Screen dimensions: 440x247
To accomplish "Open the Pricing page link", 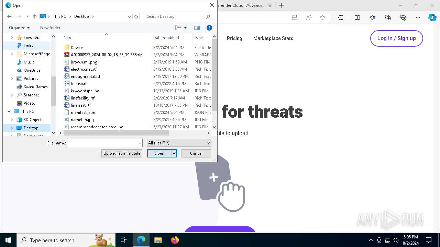I will 234,38.
